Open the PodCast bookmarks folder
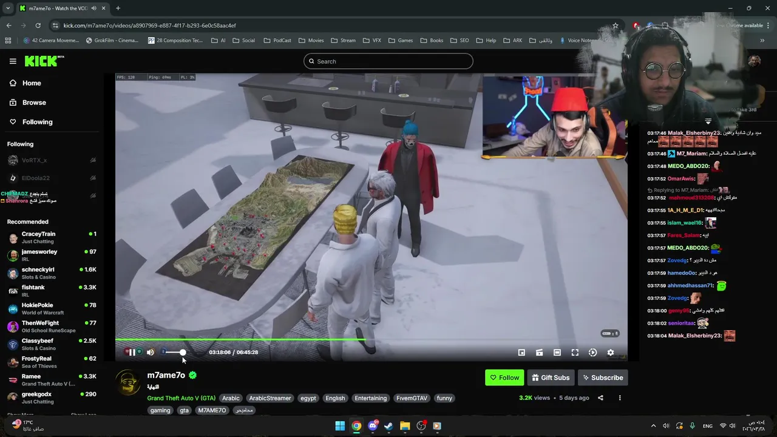The width and height of the screenshot is (777, 437). [x=277, y=41]
